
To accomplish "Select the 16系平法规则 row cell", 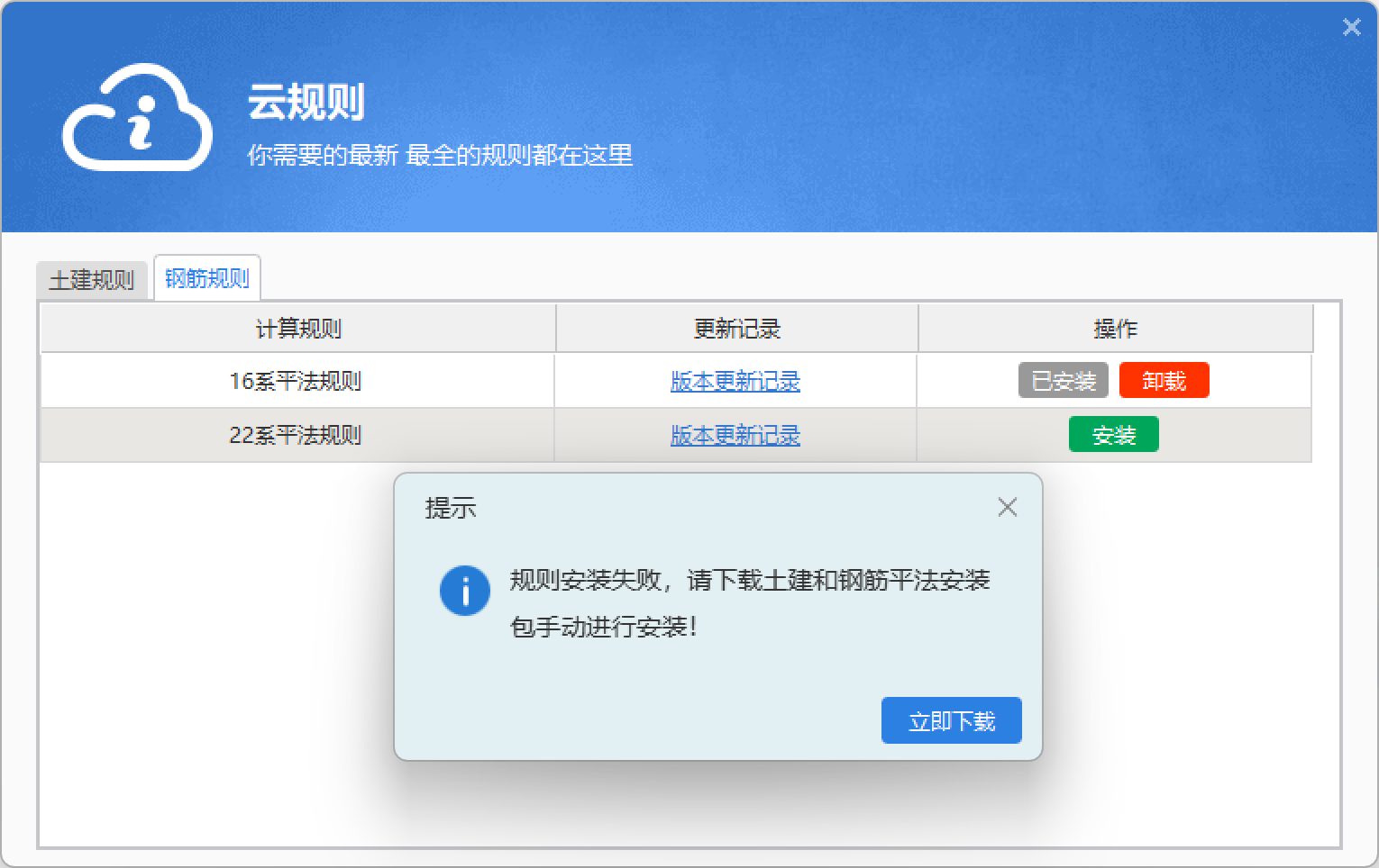I will [297, 381].
